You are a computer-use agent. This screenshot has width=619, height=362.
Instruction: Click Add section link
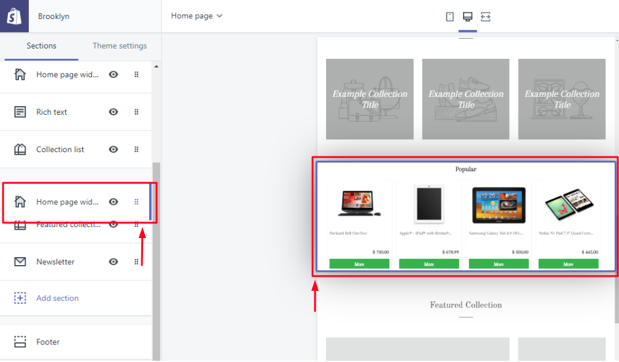point(57,298)
